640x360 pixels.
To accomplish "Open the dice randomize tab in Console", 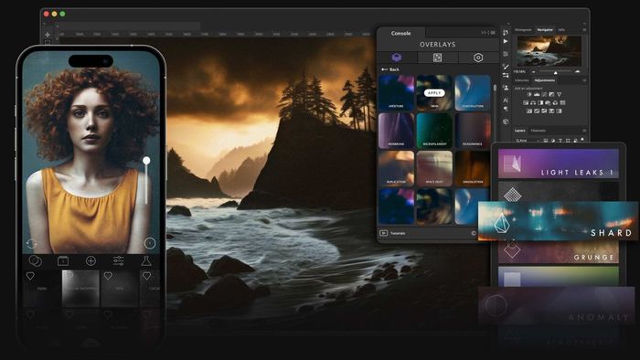I will [437, 58].
